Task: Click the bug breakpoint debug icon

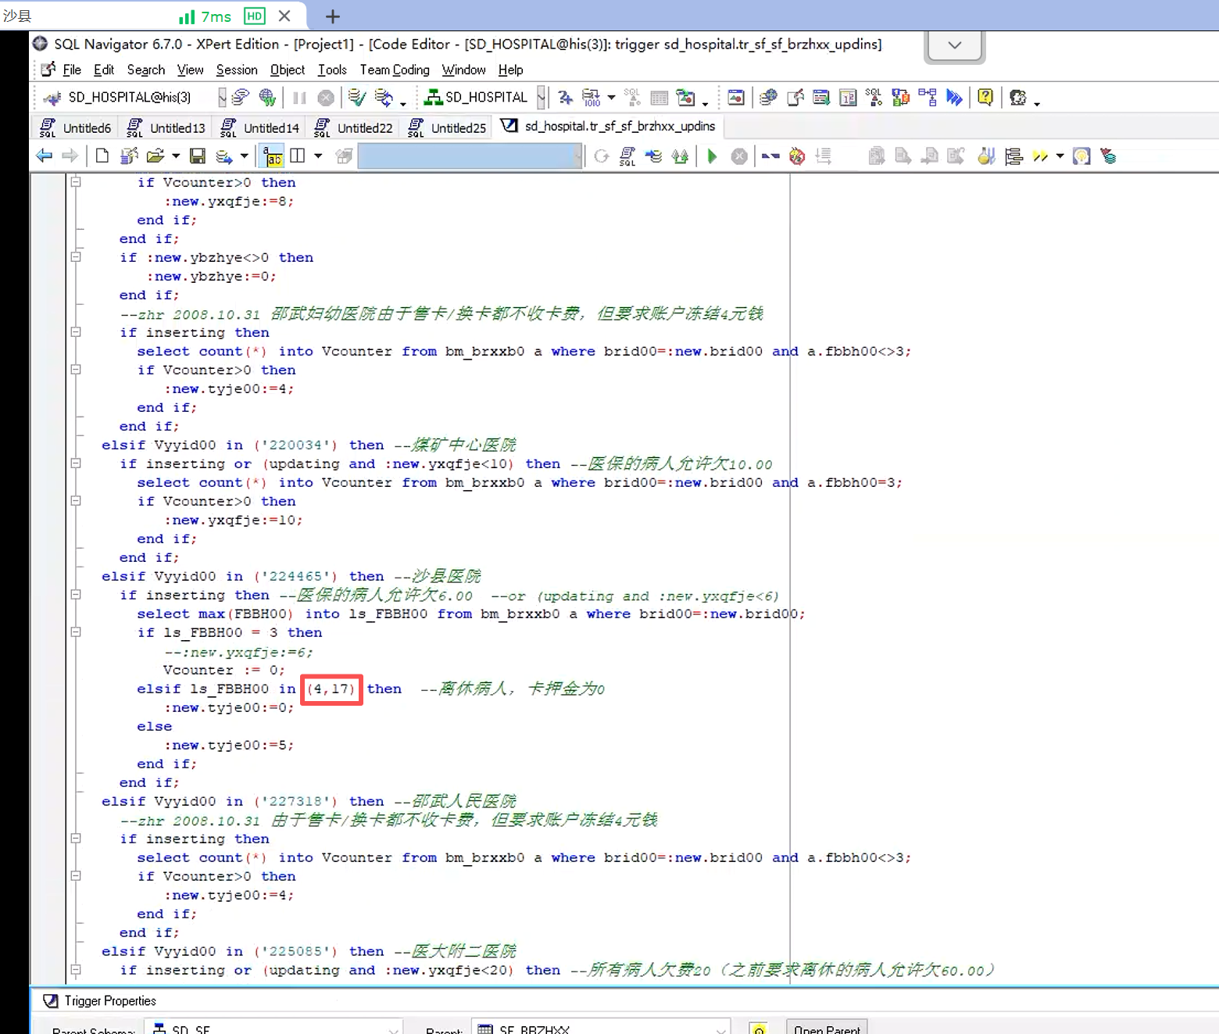Action: point(796,156)
